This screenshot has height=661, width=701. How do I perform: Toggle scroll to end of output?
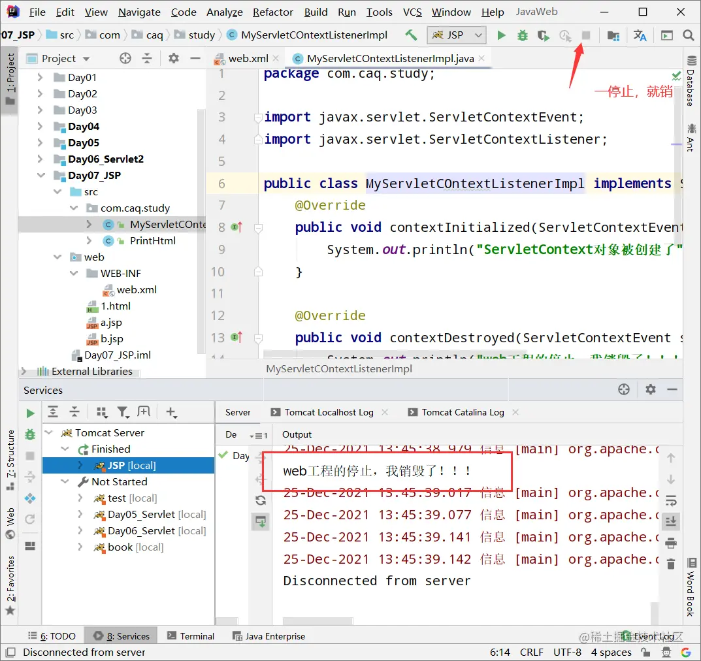click(x=670, y=522)
